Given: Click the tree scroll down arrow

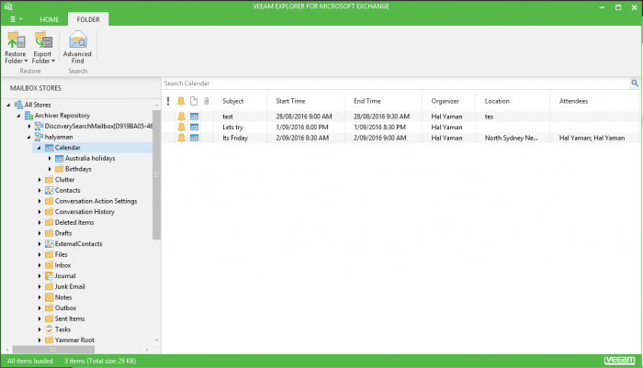Looking at the screenshot, I should coord(157,340).
